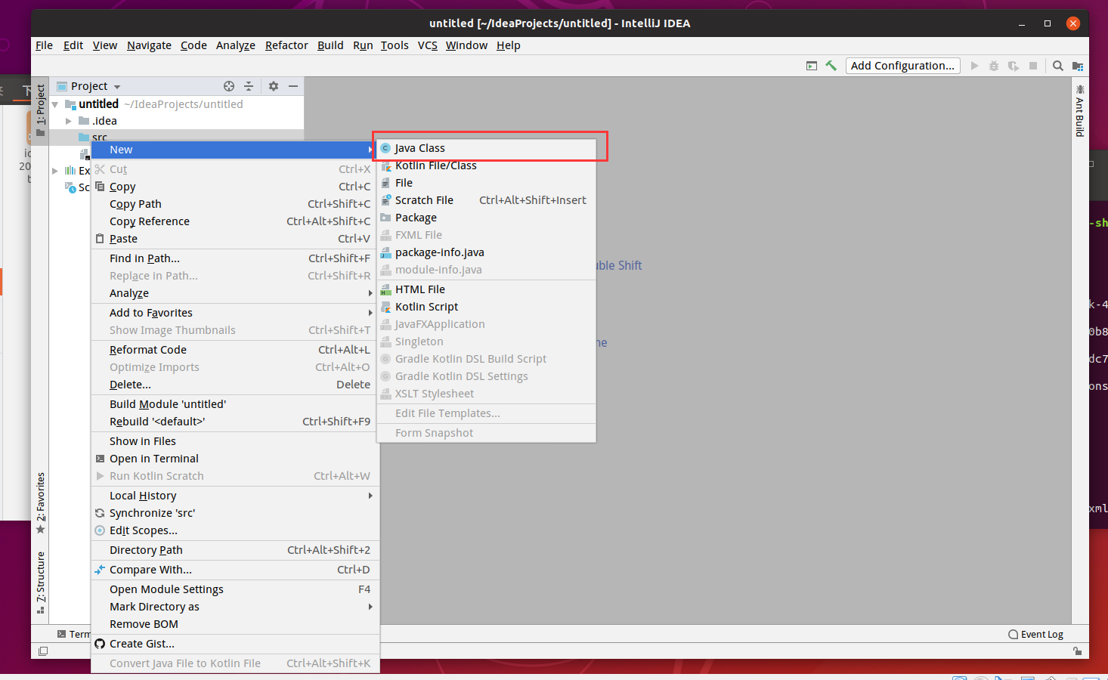Viewport: 1108px width, 680px height.
Task: Open Search Everywhere magnifier icon
Action: point(1058,66)
